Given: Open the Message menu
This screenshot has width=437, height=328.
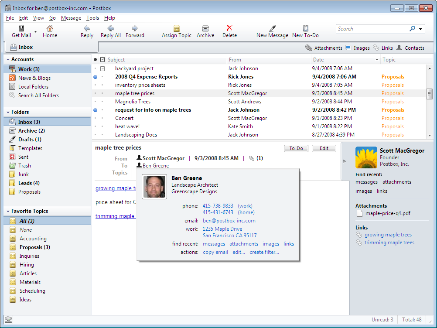Looking at the screenshot, I should coord(71,18).
